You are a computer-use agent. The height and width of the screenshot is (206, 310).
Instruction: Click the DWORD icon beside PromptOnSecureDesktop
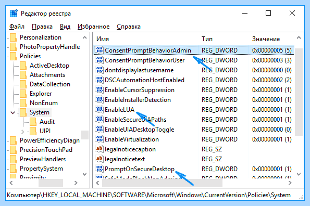100,169
